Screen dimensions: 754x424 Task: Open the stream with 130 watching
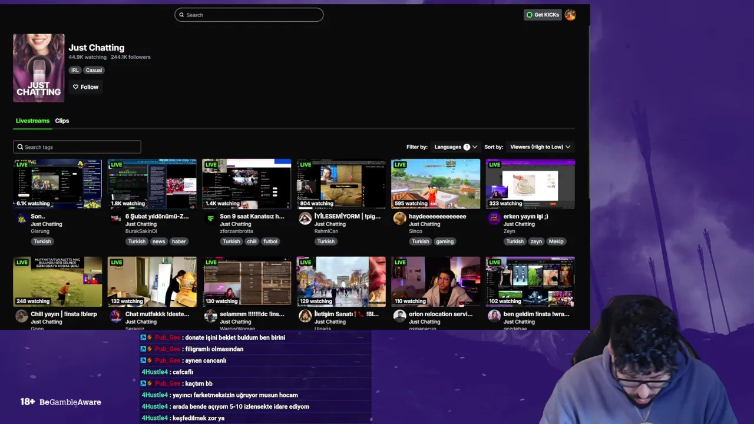click(x=247, y=281)
